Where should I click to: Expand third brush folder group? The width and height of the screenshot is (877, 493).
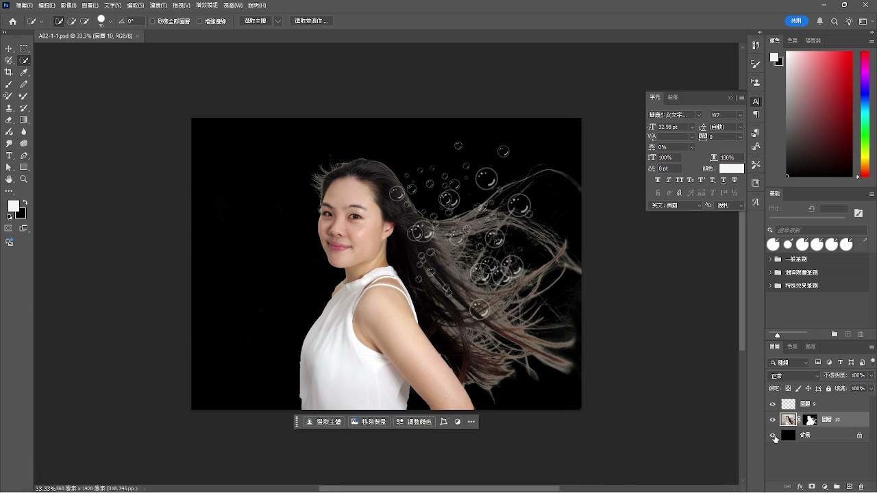(x=770, y=286)
